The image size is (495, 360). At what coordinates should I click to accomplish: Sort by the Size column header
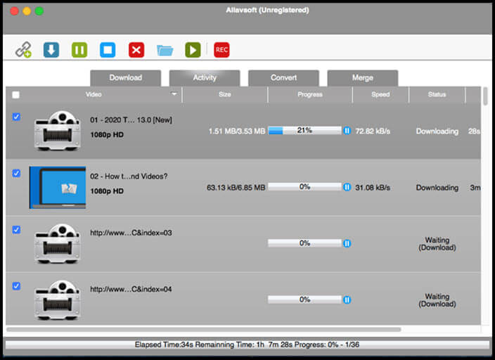[x=225, y=94]
